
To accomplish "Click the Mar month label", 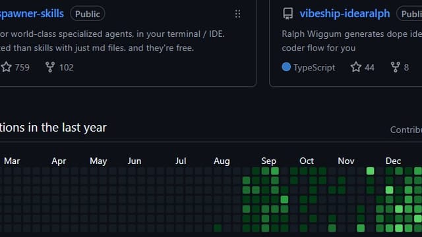I will [x=12, y=161].
